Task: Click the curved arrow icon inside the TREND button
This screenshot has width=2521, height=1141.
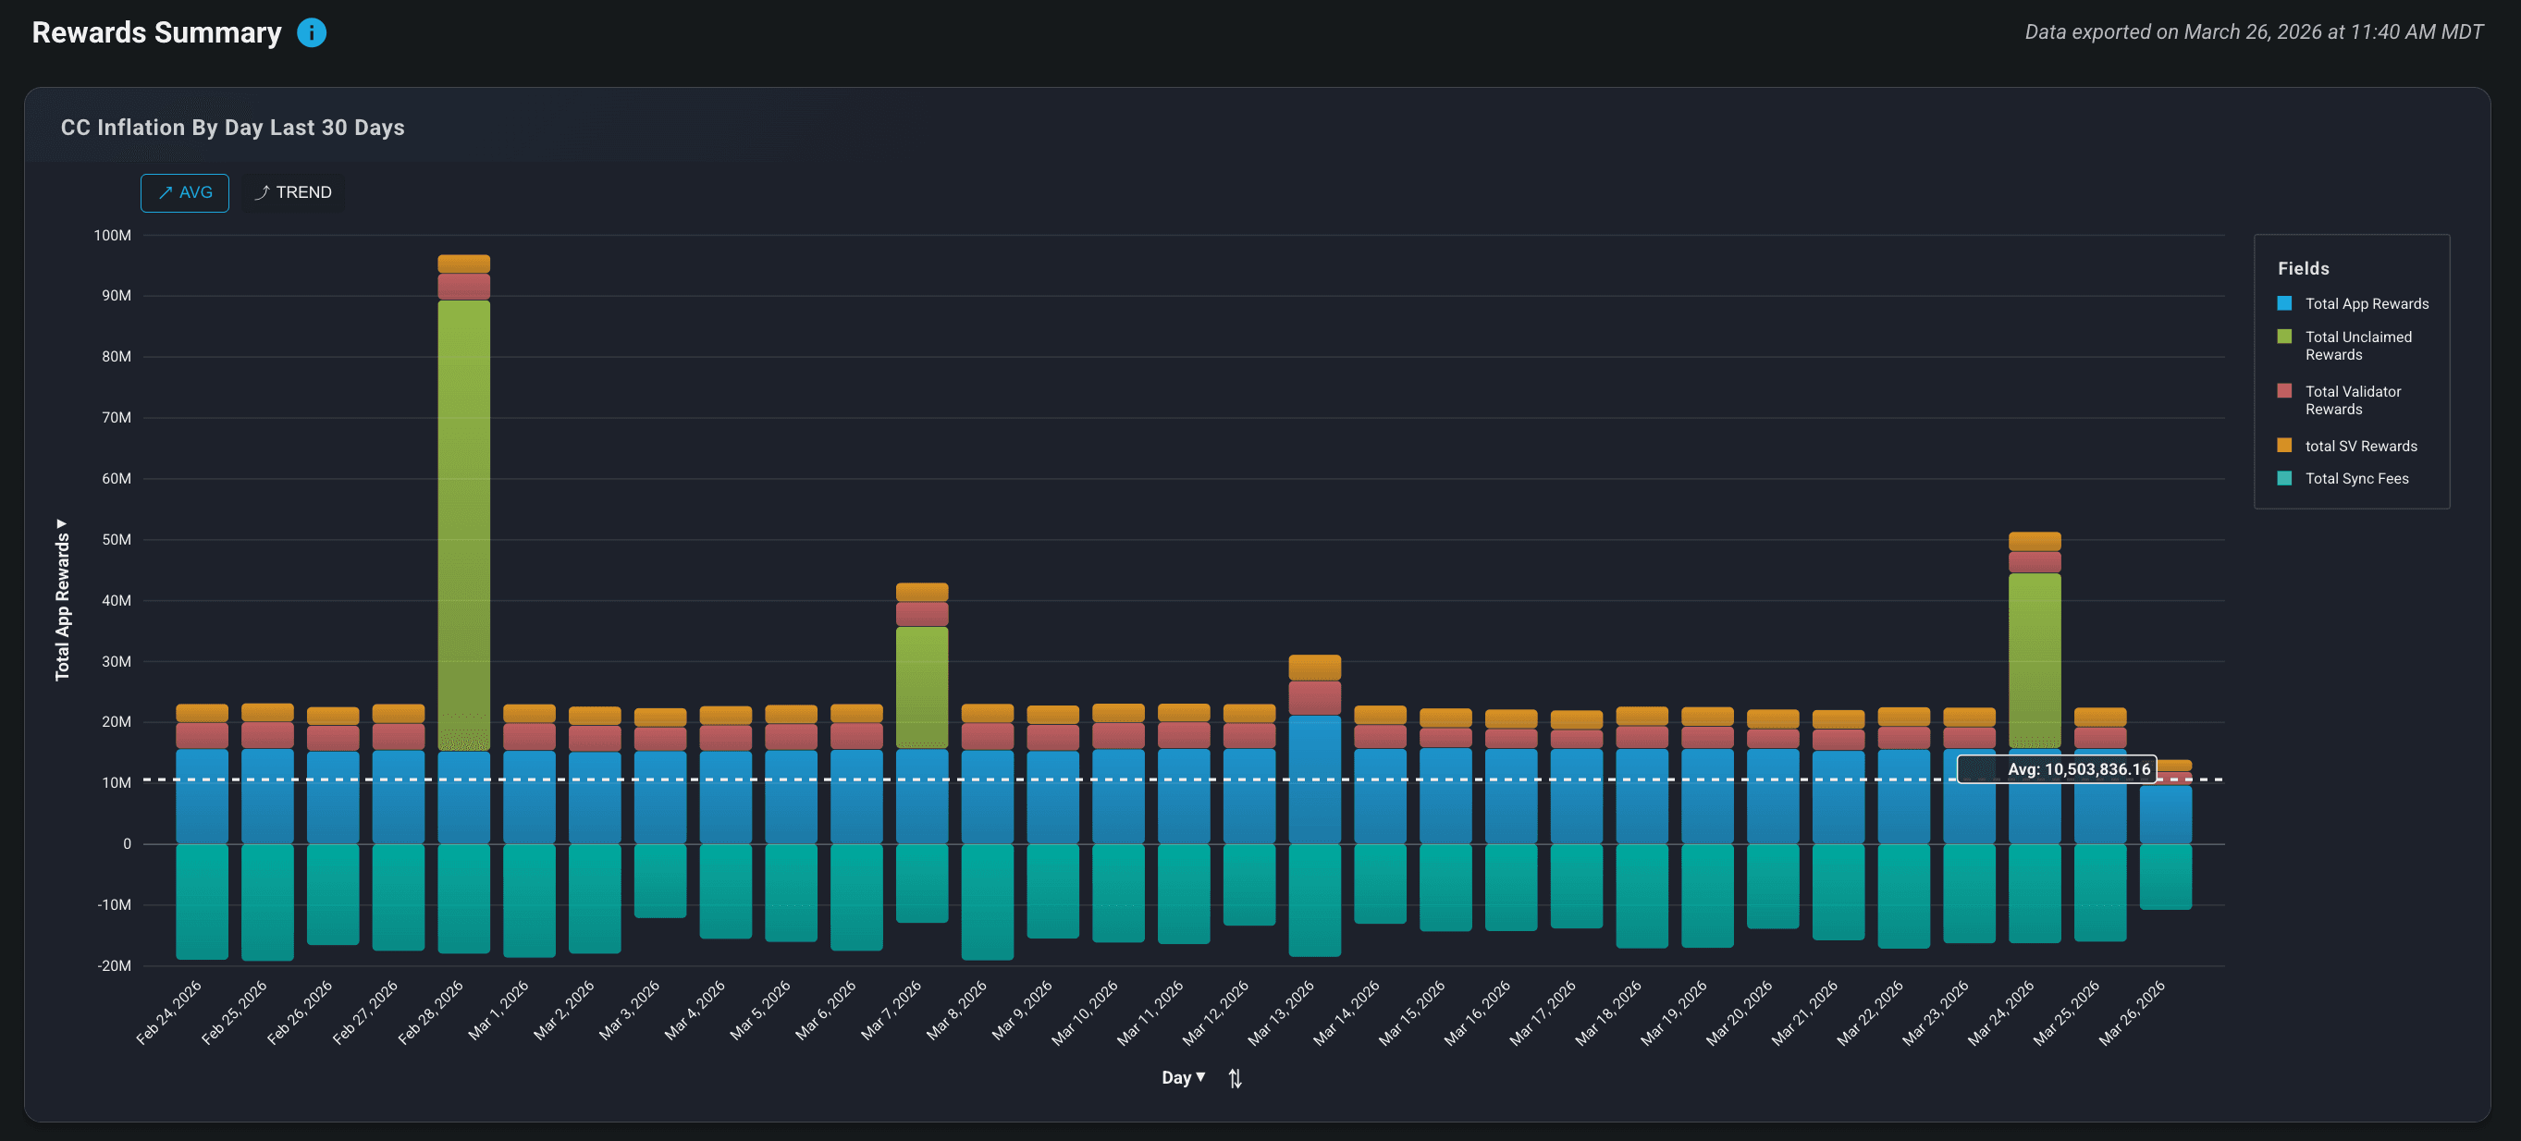Action: [263, 192]
